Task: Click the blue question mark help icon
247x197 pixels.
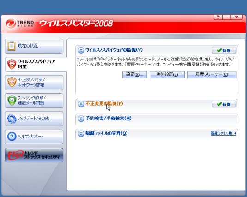Action: [x=12, y=137]
